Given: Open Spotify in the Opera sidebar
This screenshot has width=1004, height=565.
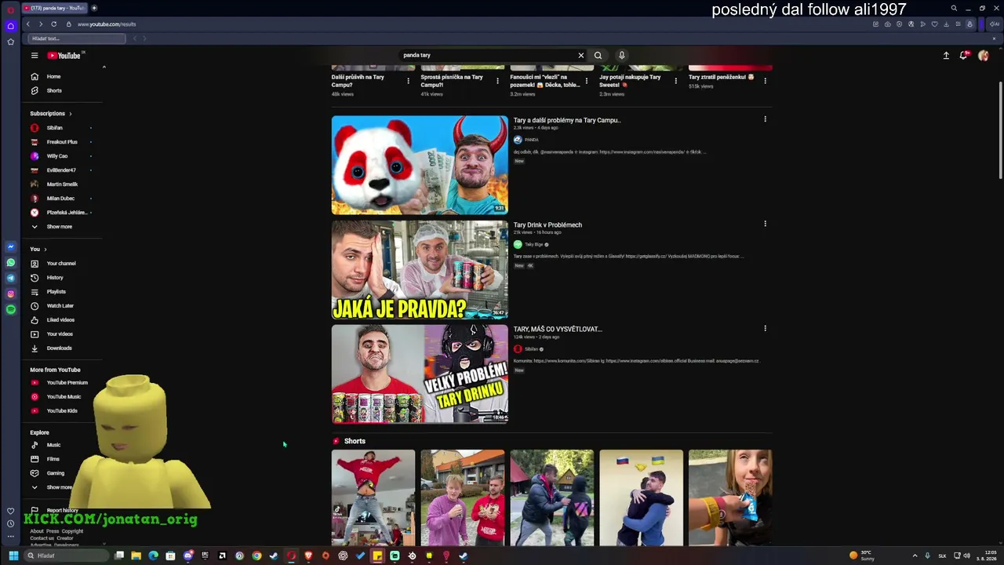Looking at the screenshot, I should coord(10,310).
